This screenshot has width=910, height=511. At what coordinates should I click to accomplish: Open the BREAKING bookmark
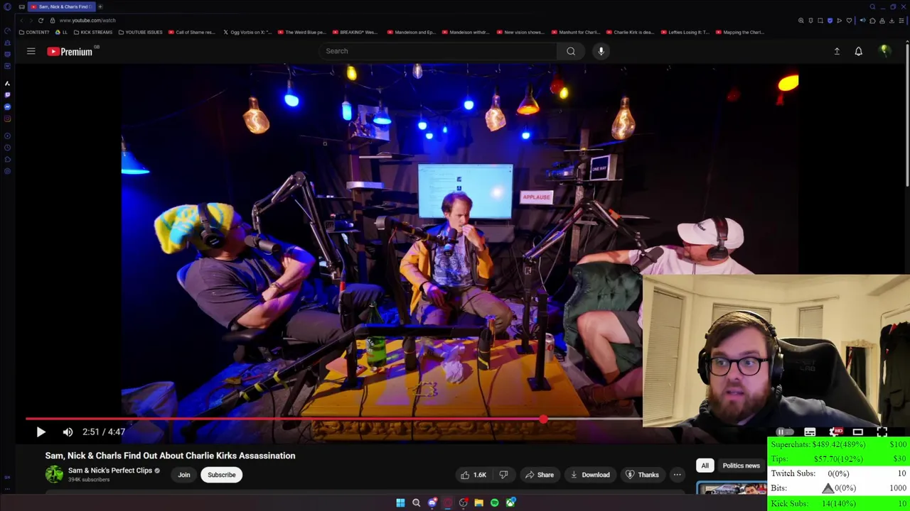355,32
